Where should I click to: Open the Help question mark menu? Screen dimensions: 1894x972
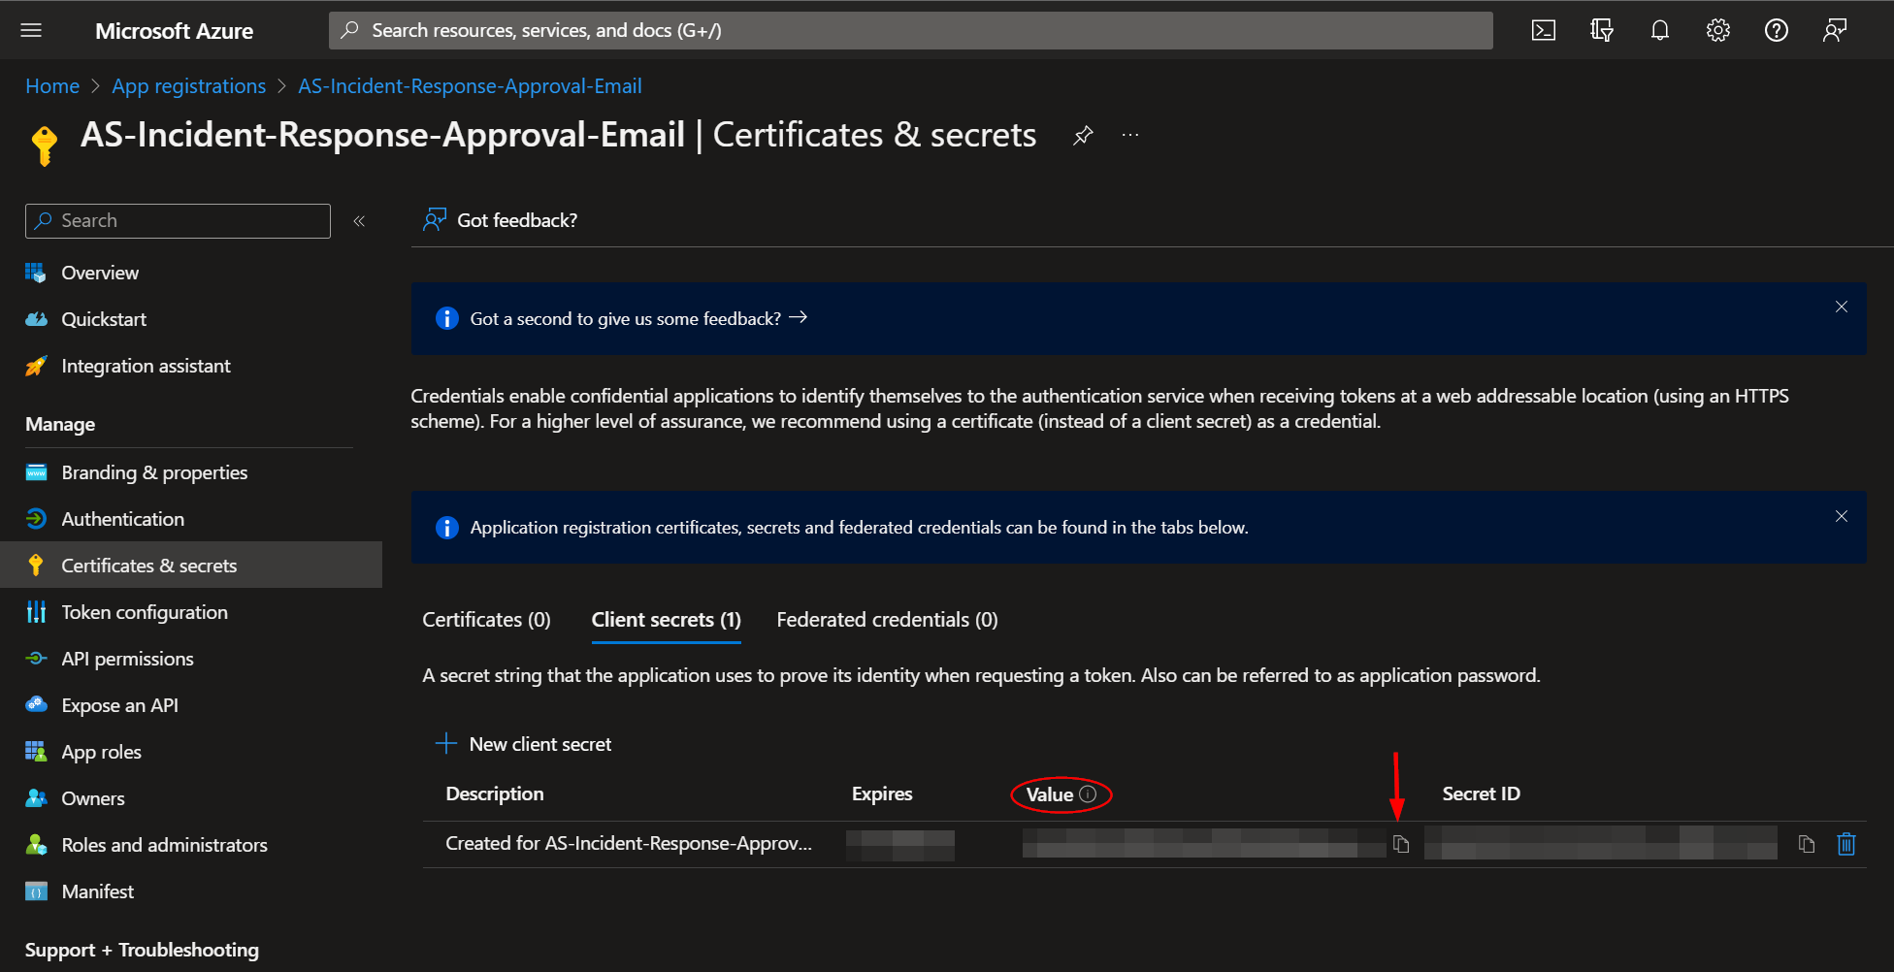point(1777,30)
